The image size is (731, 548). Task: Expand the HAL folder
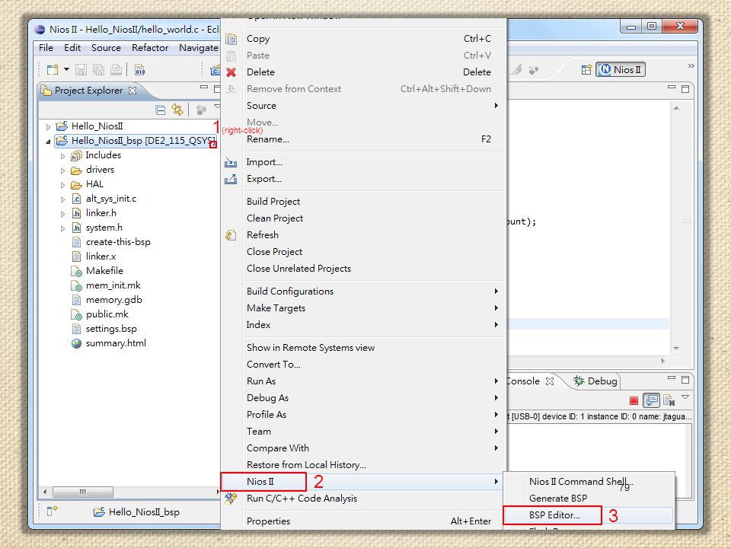coord(62,185)
